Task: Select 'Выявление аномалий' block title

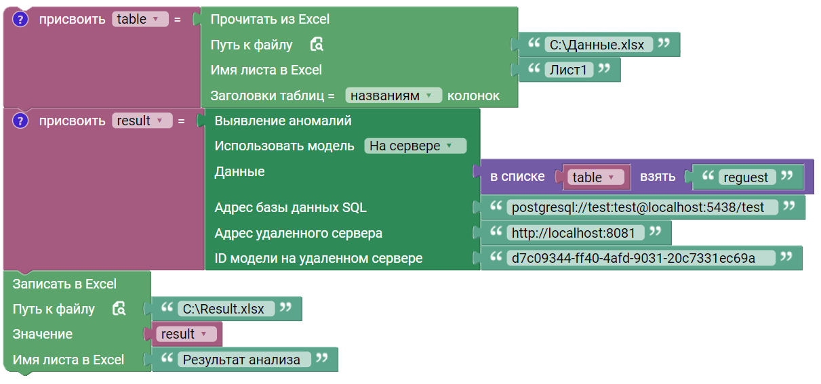Action: click(x=283, y=121)
